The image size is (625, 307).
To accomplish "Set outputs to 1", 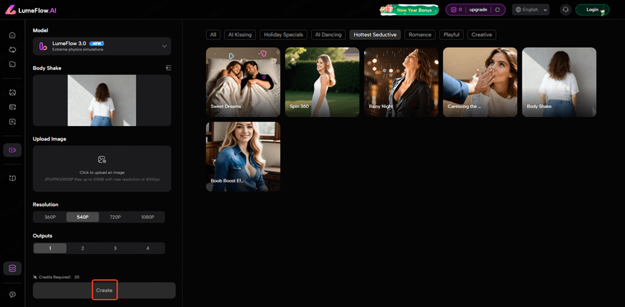I will pyautogui.click(x=50, y=248).
